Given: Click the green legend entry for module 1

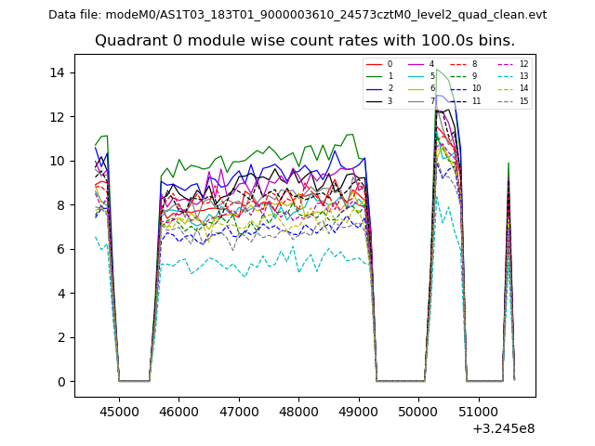Looking at the screenshot, I should 373,76.
